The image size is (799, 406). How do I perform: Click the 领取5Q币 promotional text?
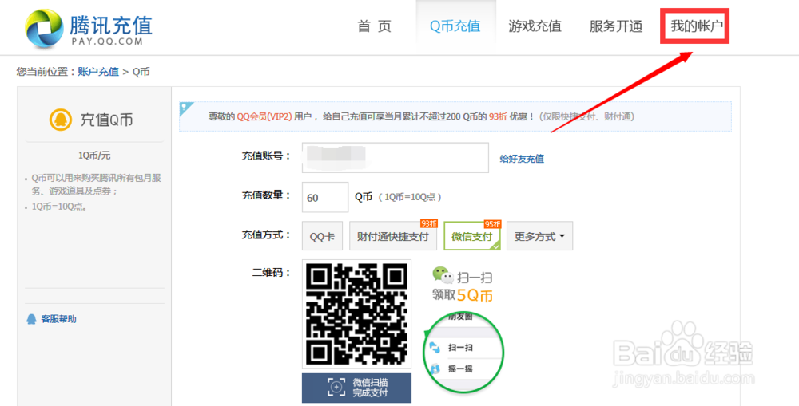[463, 295]
